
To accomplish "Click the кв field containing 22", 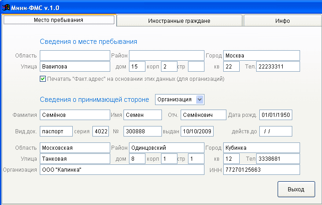I will click(x=231, y=66).
